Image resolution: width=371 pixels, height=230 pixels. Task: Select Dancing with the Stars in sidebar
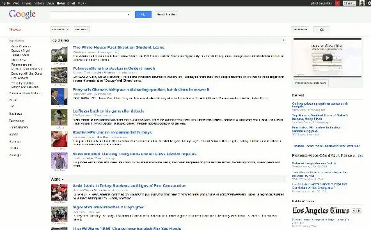(x=26, y=73)
